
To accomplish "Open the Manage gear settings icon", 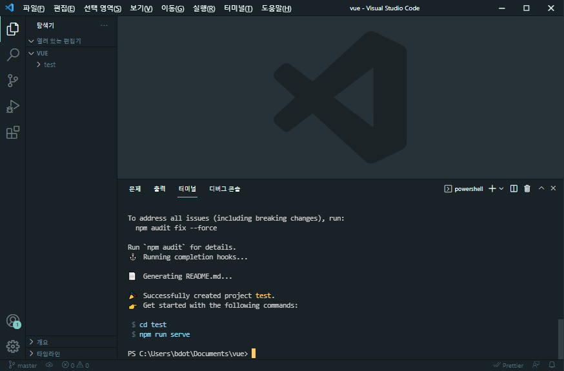I will (x=13, y=346).
